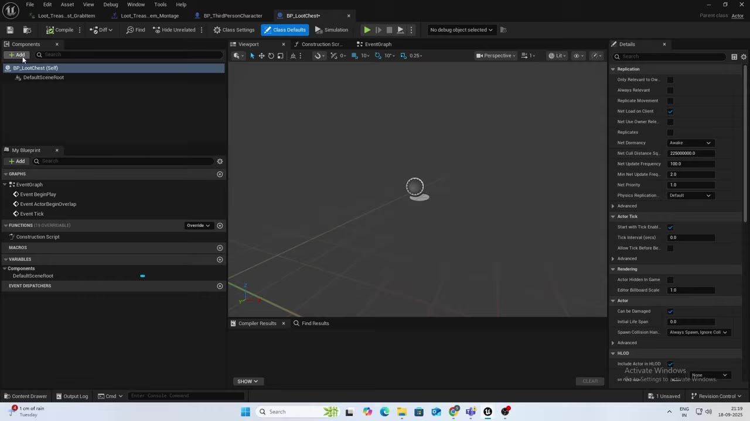Screen dimensions: 750x421
Task: Enable Replicate Movement checkbox
Action: pos(670,101)
